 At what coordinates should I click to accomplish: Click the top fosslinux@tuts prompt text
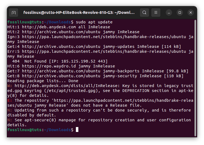click(40, 22)
